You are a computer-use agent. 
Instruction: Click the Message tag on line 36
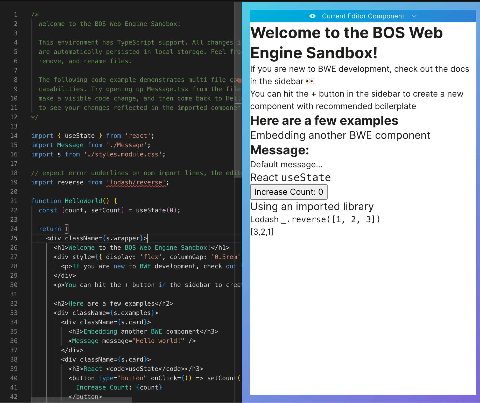click(85, 341)
